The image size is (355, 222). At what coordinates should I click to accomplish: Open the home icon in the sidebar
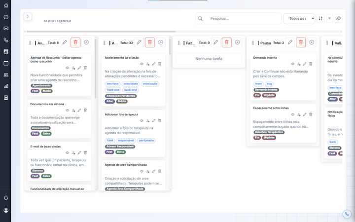click(x=6, y=5)
